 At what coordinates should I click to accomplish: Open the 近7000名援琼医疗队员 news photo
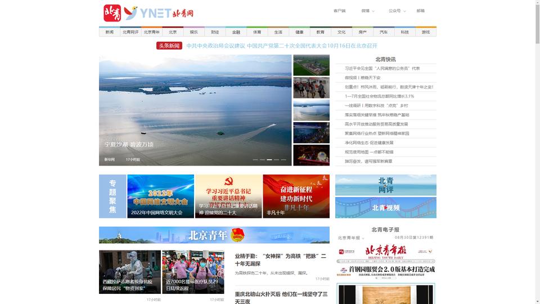193,272
